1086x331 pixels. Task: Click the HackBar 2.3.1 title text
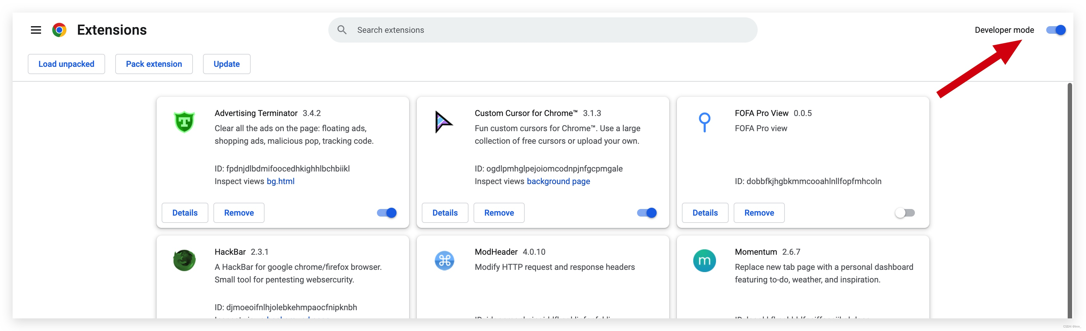[241, 252]
